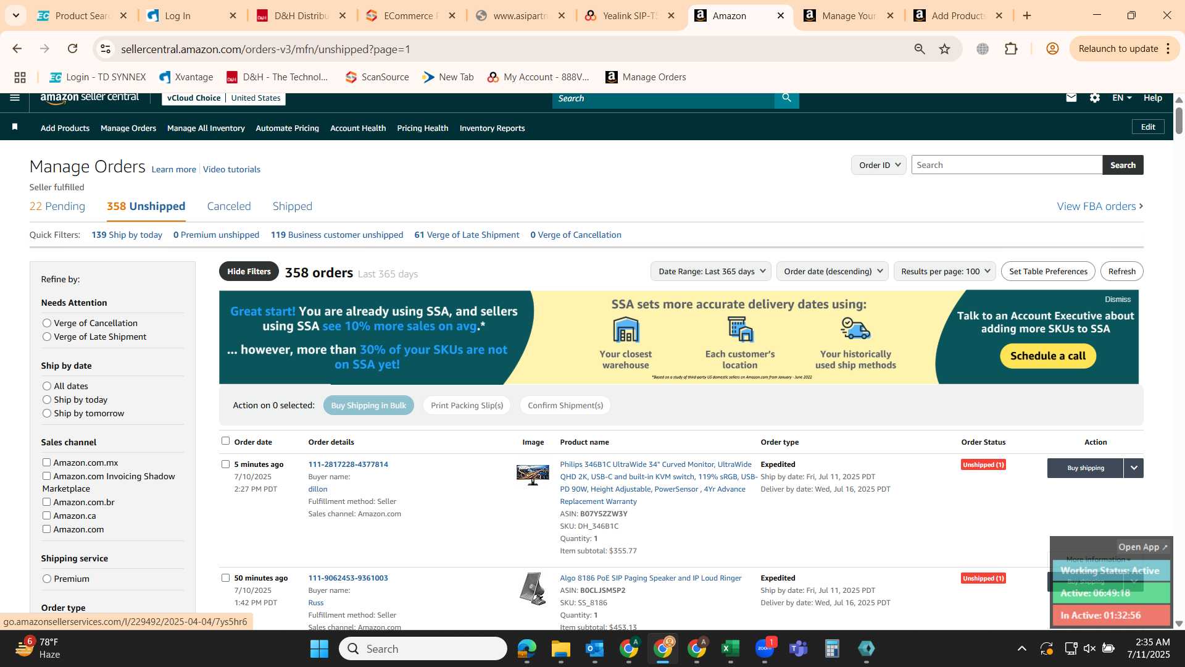View site information icon in address bar
This screenshot has height=667, width=1185.
tap(106, 49)
